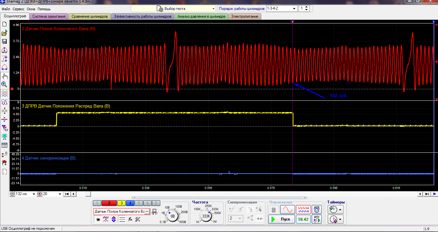Click the red-green crossed waveform icon

[x=4, y=111]
